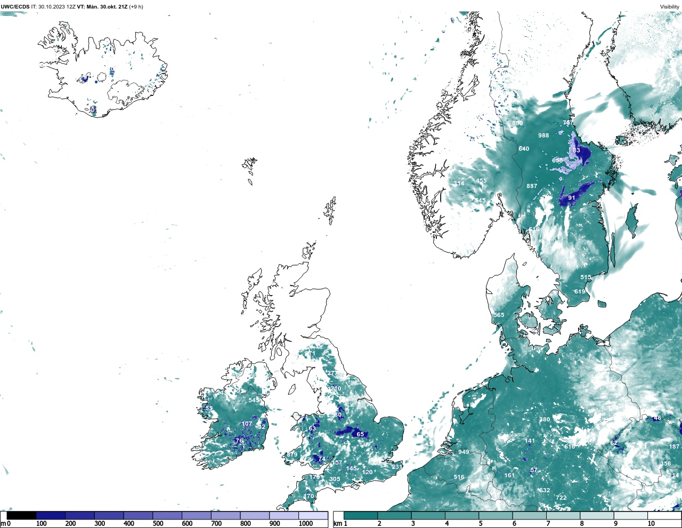Click the 145 value in southern England
The width and height of the screenshot is (682, 528).
click(x=352, y=468)
